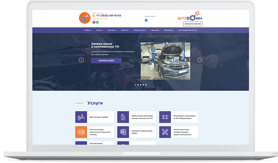Open the Главная menu item
Screen dimensions: 278x163
point(87,30)
